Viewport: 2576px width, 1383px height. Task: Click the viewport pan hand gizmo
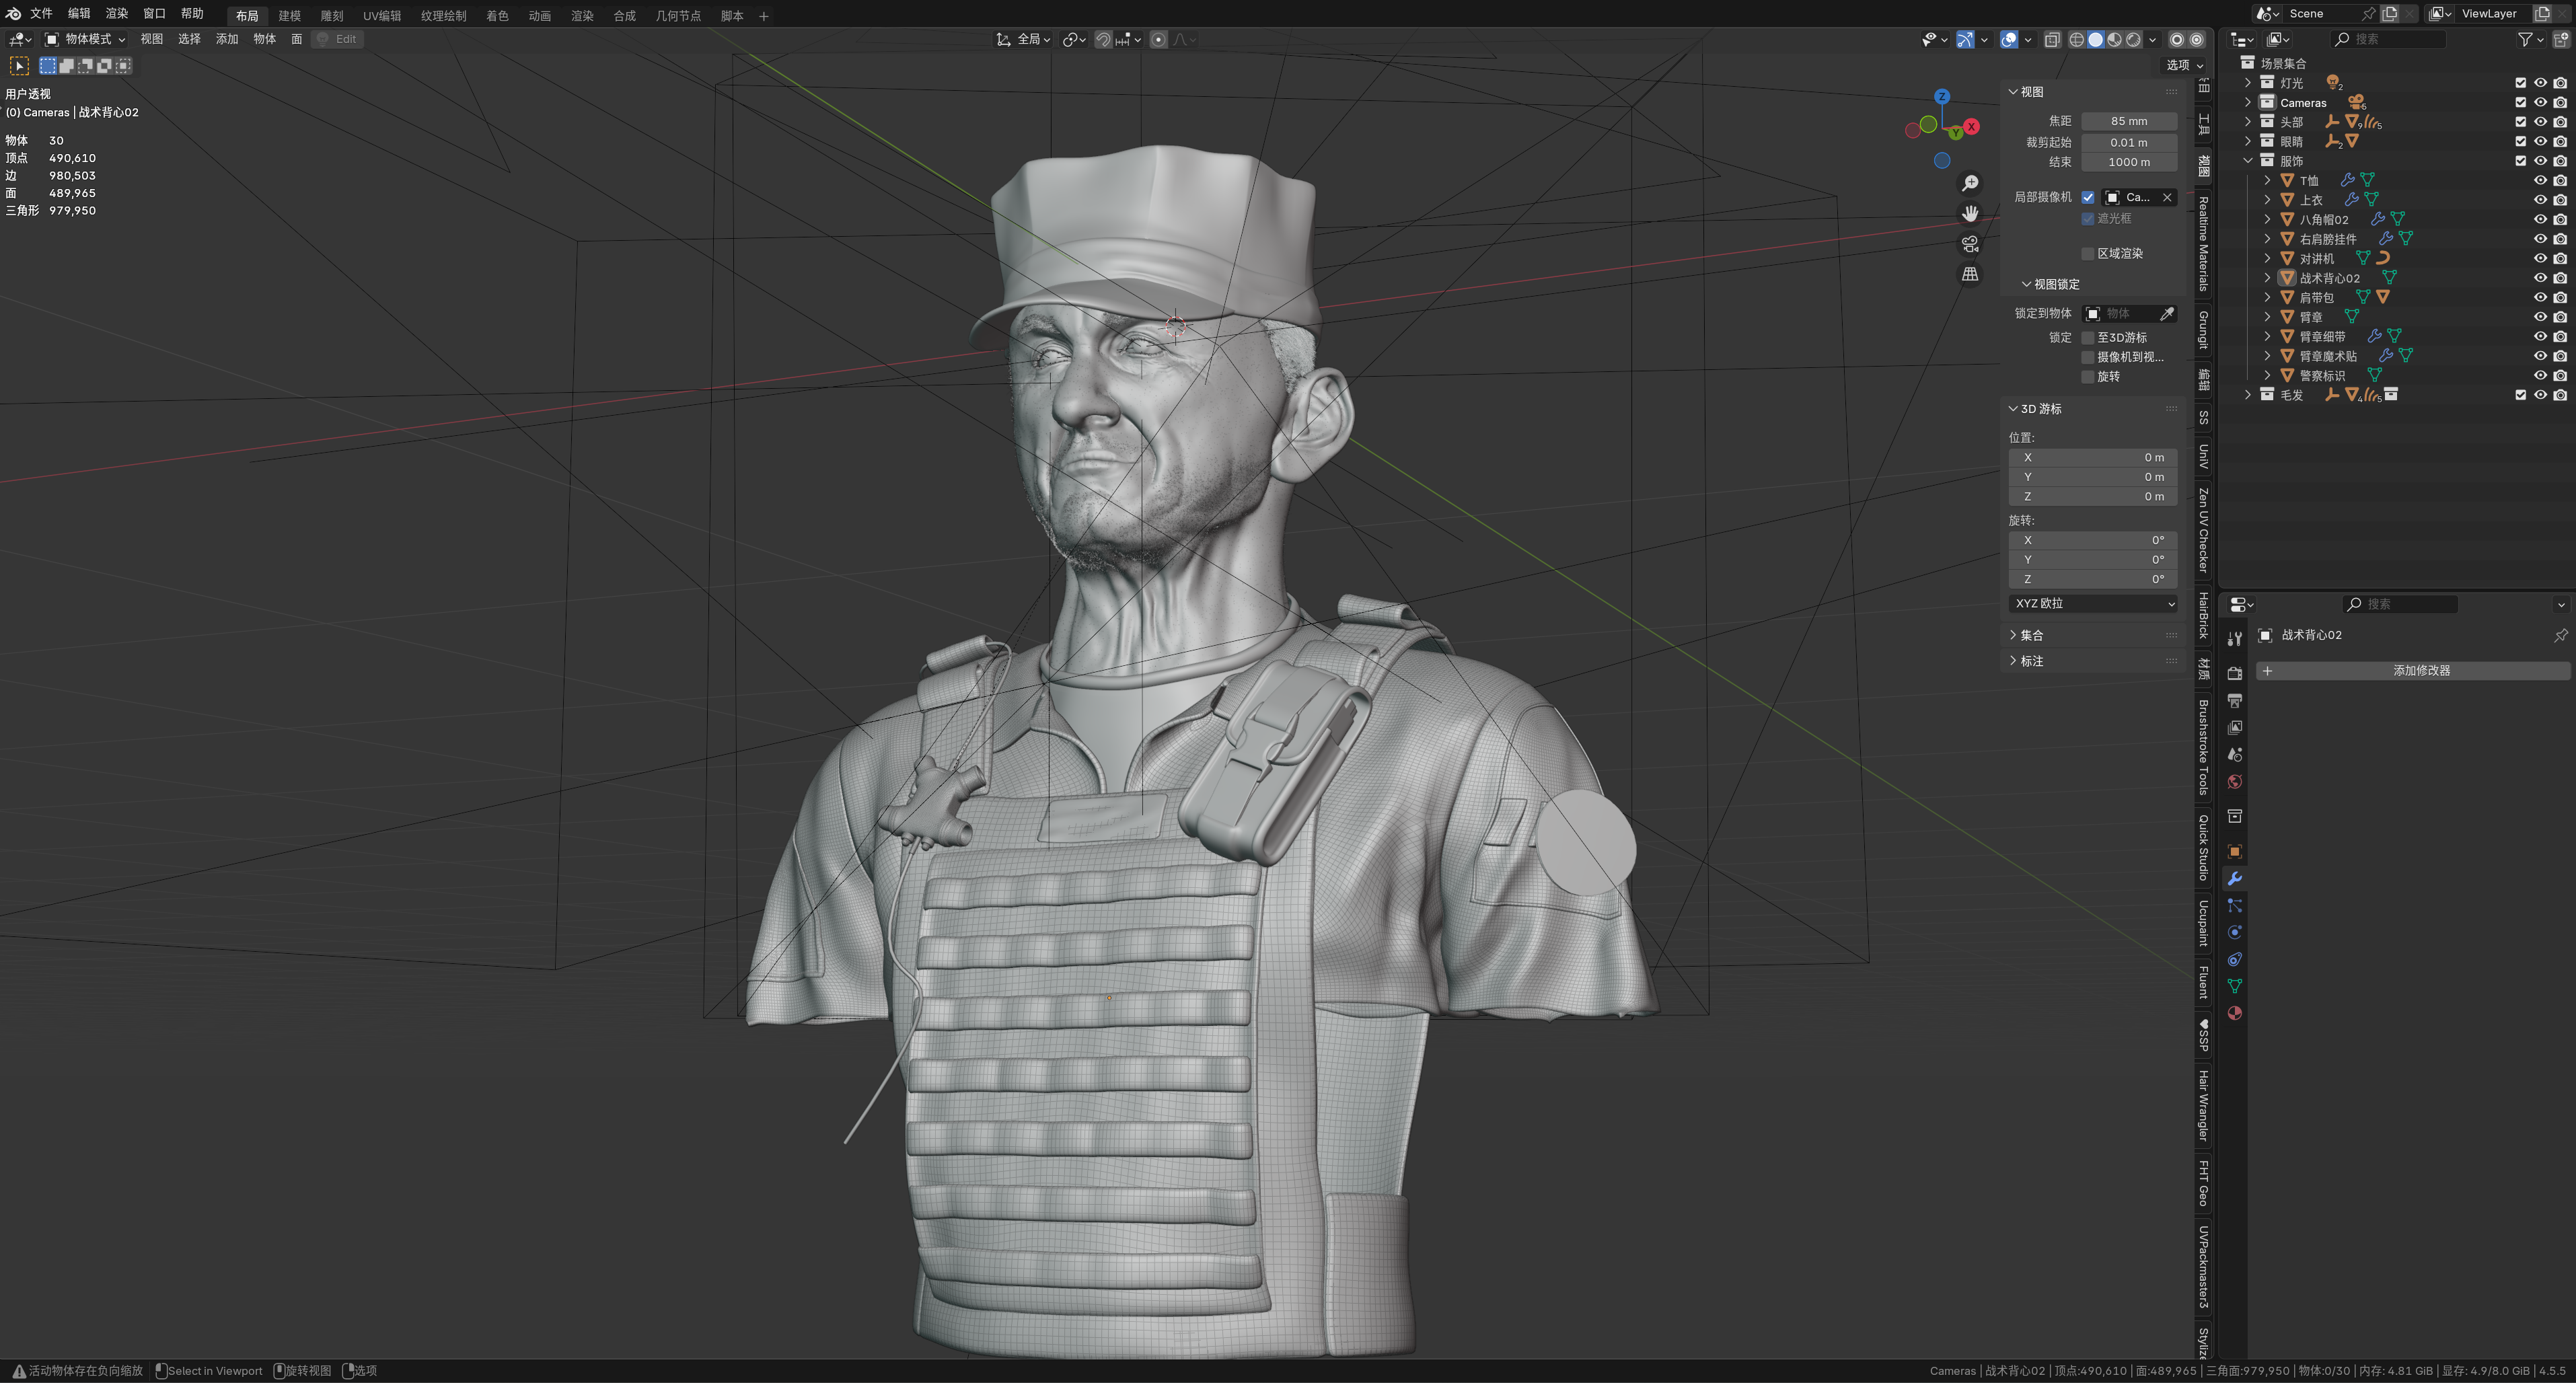point(1970,213)
